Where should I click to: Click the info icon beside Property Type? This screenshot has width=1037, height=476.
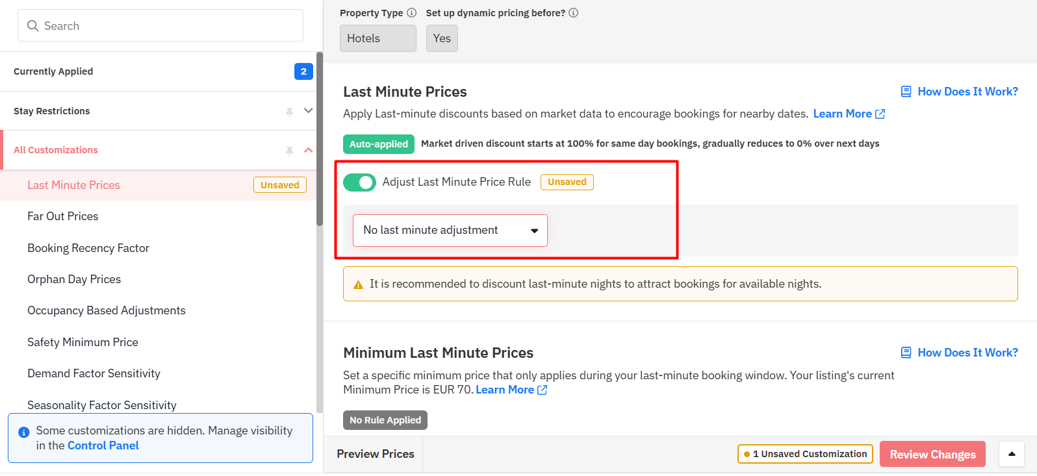click(x=411, y=13)
